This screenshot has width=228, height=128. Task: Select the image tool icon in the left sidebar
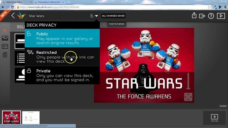(5, 38)
